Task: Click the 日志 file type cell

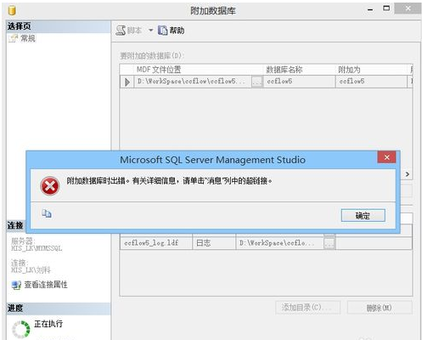Action: [214, 243]
